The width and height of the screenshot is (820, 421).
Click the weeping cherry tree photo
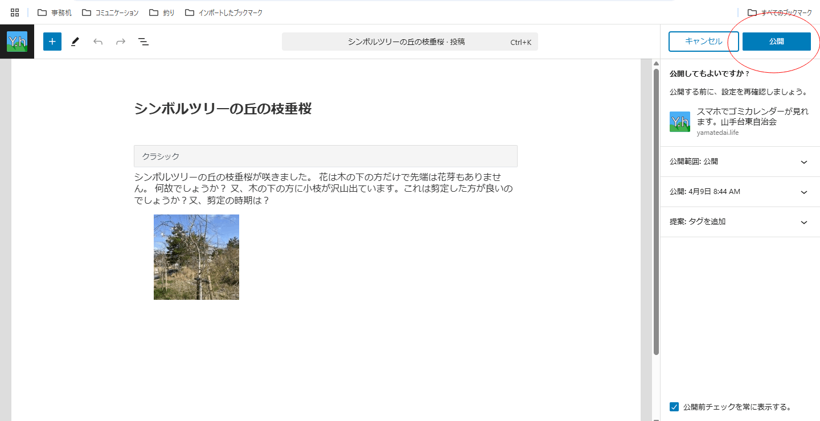pyautogui.click(x=196, y=257)
